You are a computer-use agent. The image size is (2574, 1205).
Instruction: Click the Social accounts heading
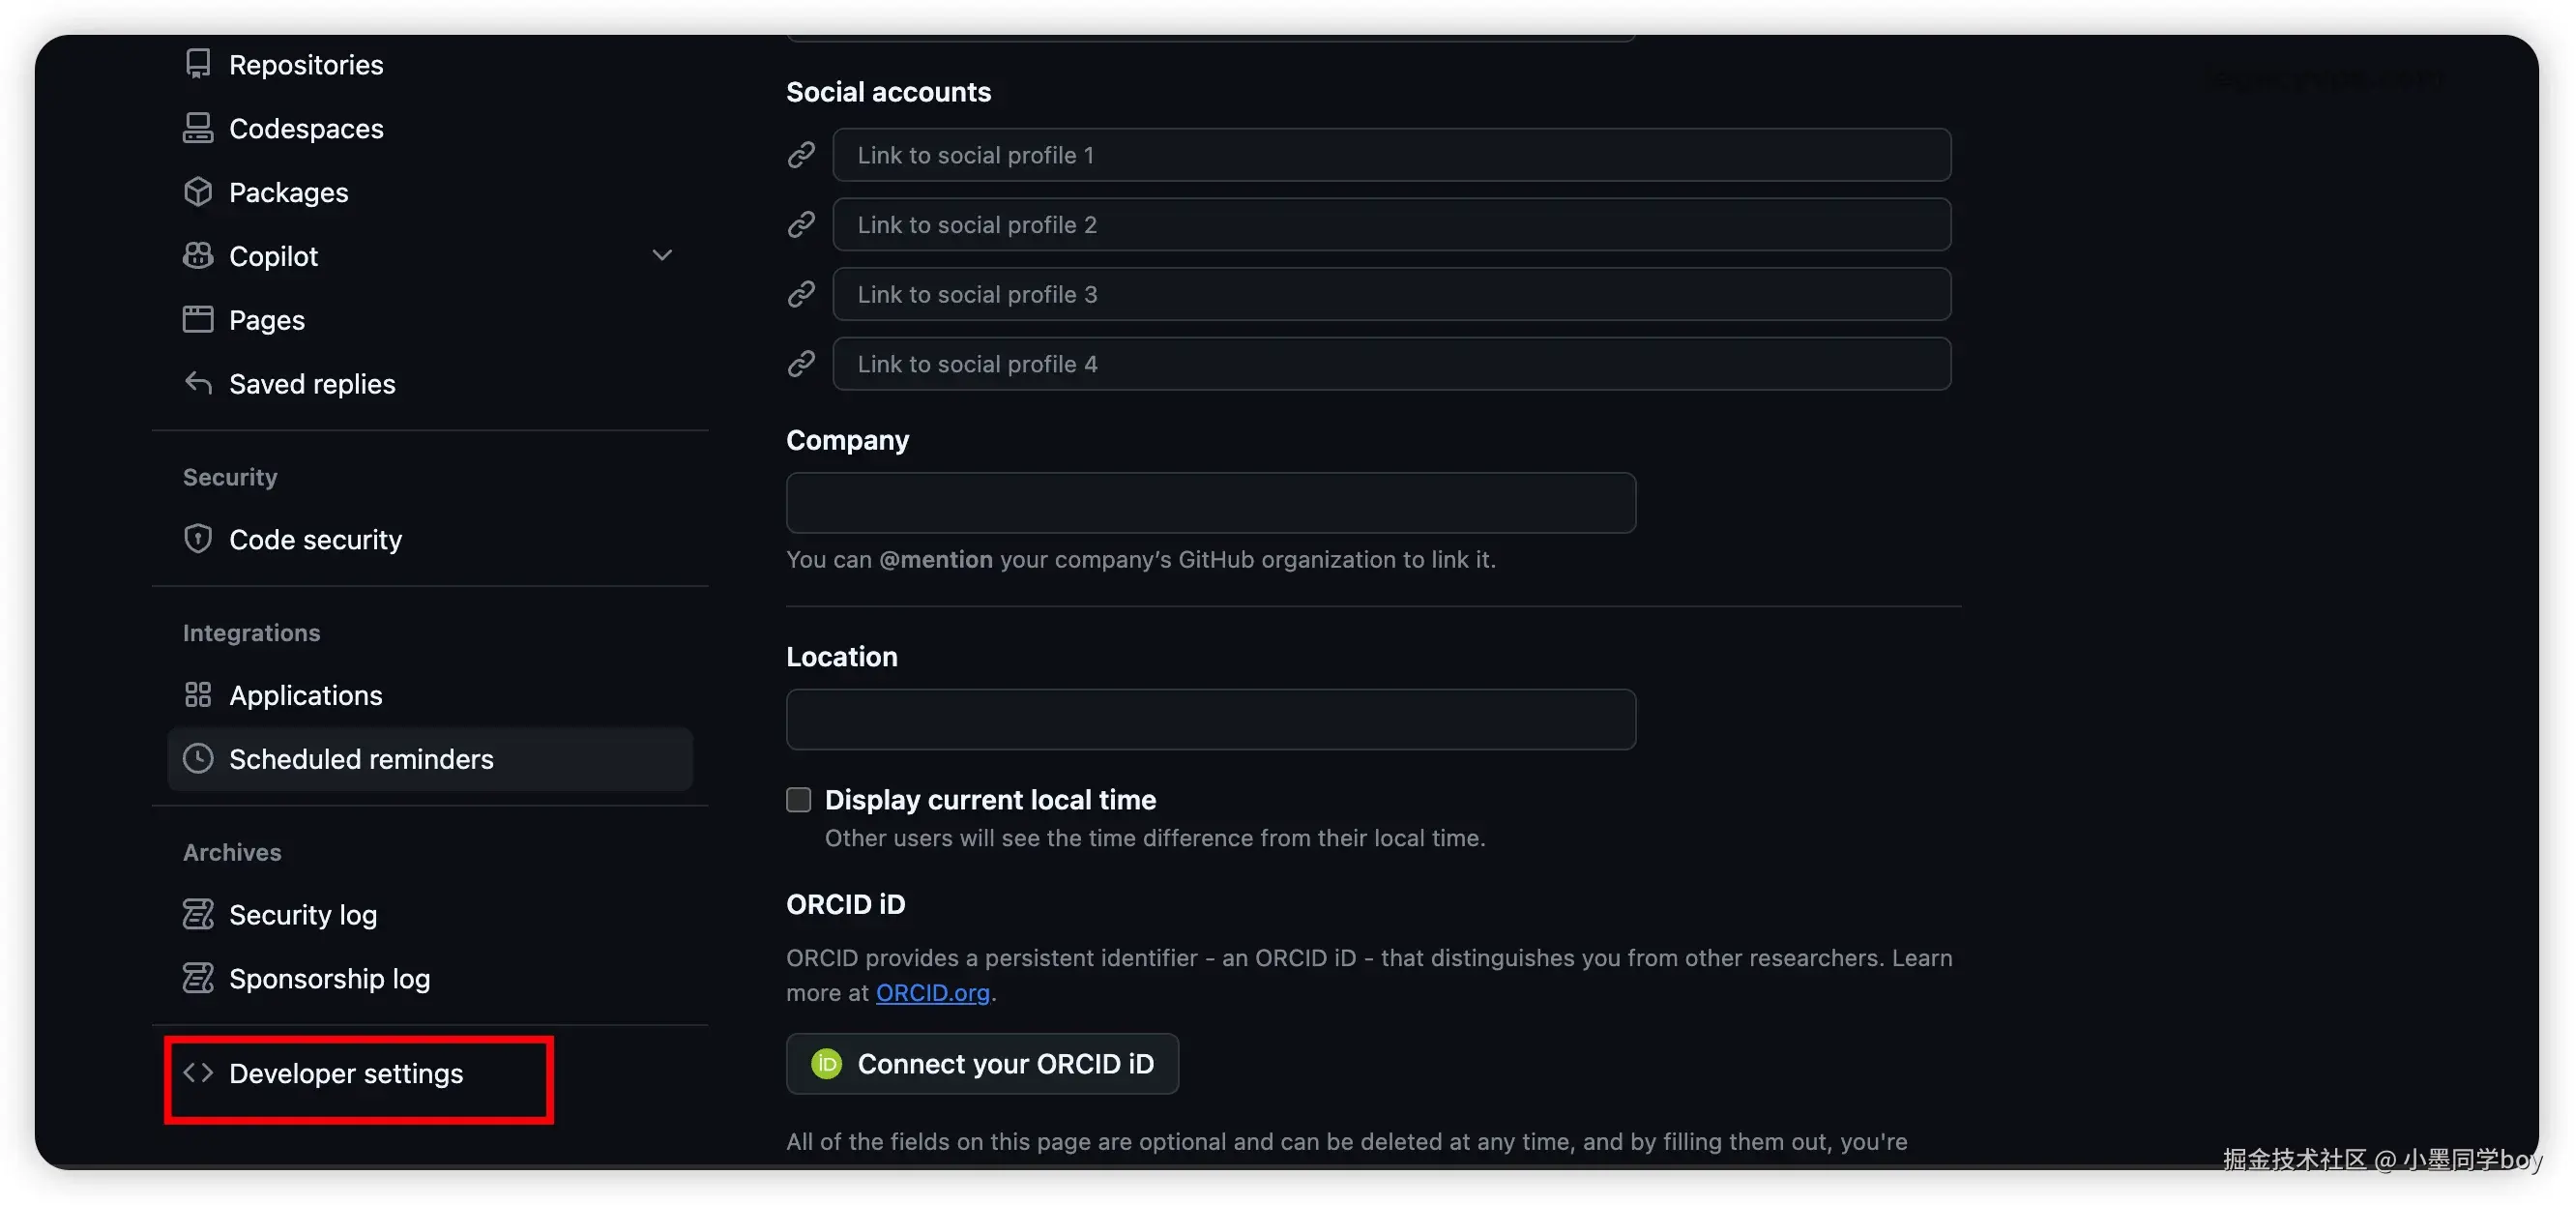889,92
